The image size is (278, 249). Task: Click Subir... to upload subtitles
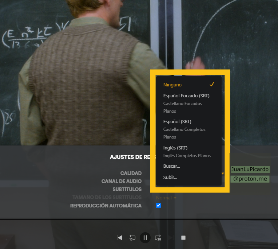(170, 178)
